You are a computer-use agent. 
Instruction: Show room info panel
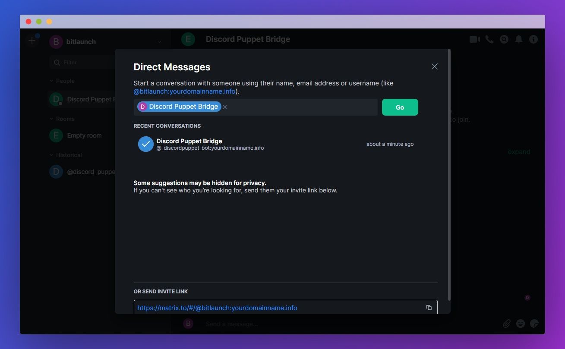533,39
